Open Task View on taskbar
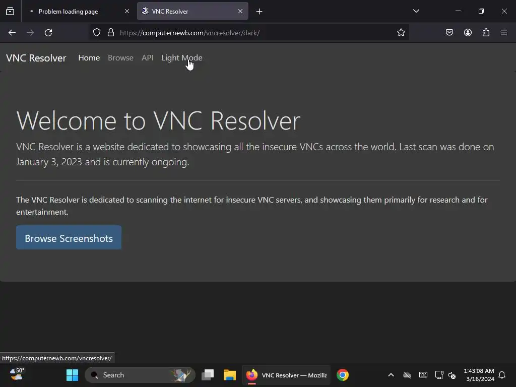Image resolution: width=516 pixels, height=387 pixels. (208, 375)
